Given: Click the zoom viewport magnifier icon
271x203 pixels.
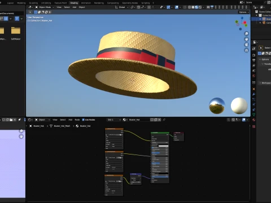Looking at the screenshot, I should [246, 33].
